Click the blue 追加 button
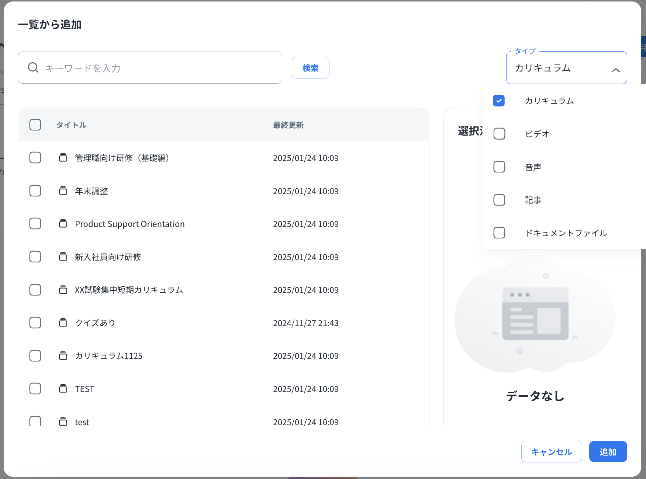This screenshot has width=646, height=479. point(608,452)
